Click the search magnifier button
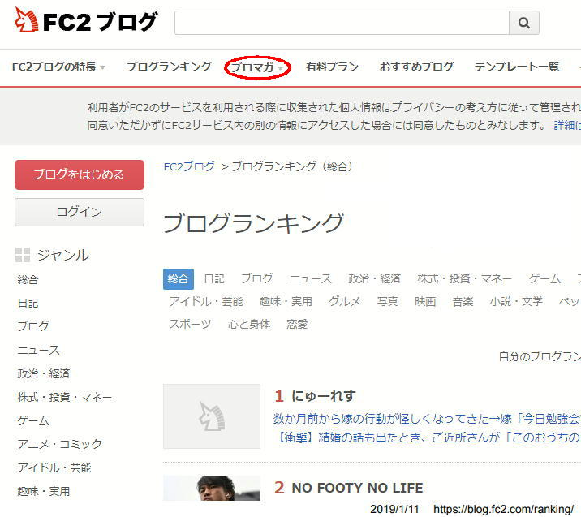This screenshot has height=517, width=581. tap(524, 23)
